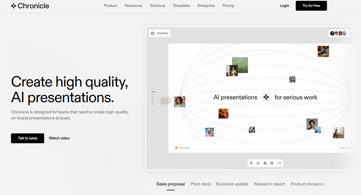Click the Portfolio button in the preview
361x195 pixels.
pyautogui.click(x=160, y=33)
